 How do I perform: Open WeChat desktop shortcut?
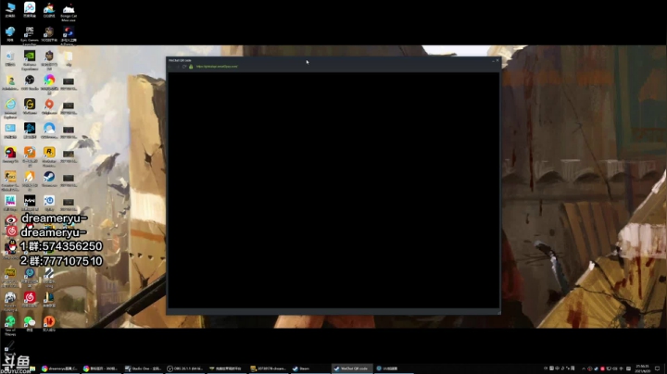[30, 324]
